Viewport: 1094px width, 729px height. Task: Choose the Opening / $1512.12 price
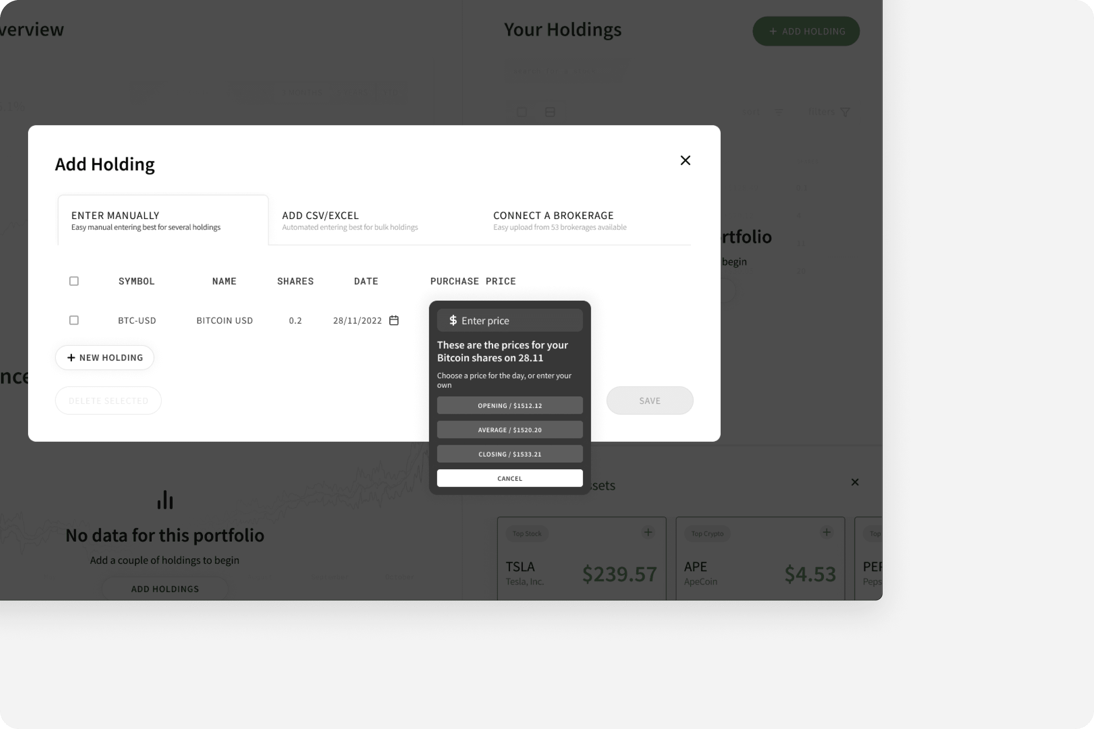point(510,405)
